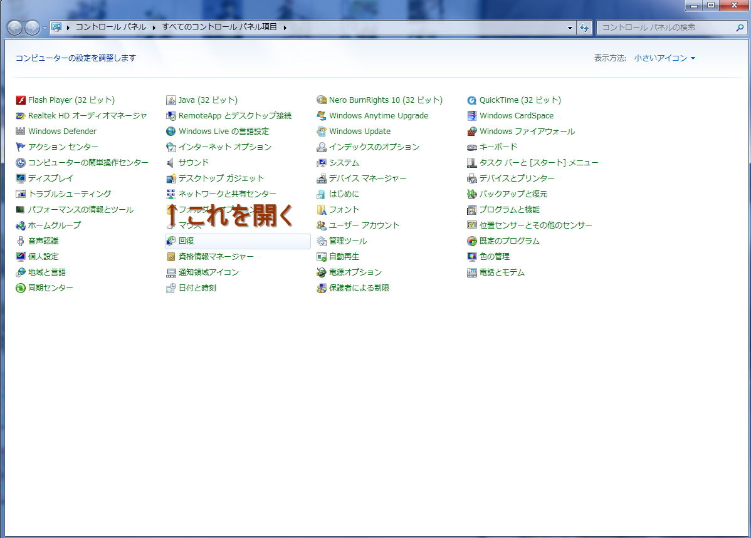Click the Windows Defender icon
This screenshot has height=538, width=751.
coord(20,131)
